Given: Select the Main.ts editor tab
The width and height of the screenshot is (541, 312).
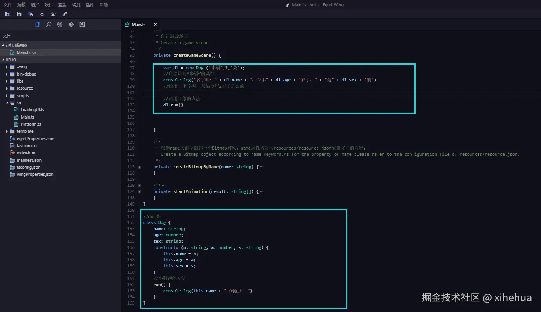Looking at the screenshot, I should 138,24.
